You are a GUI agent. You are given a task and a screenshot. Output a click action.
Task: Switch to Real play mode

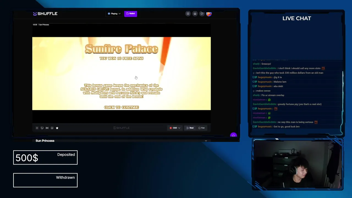click(x=190, y=128)
